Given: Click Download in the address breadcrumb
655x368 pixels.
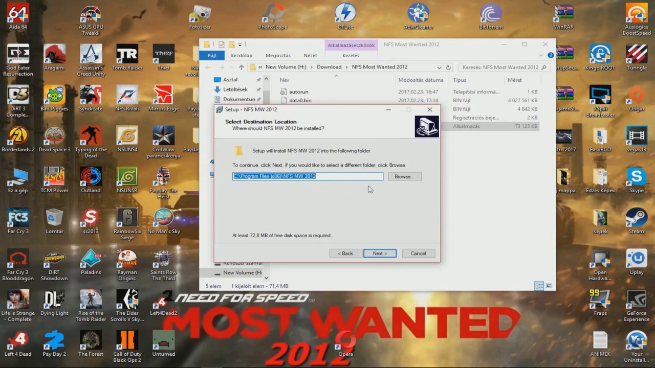Looking at the screenshot, I should [329, 67].
